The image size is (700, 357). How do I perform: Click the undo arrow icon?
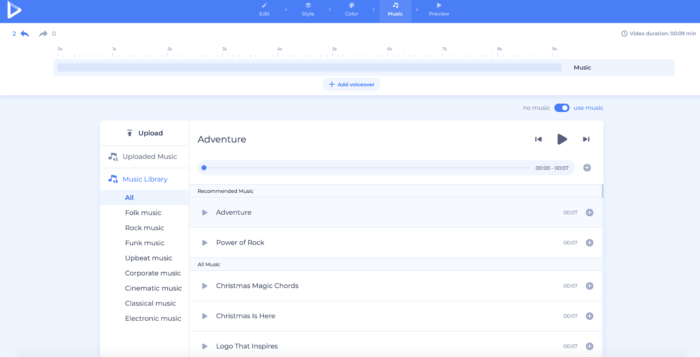tap(25, 34)
